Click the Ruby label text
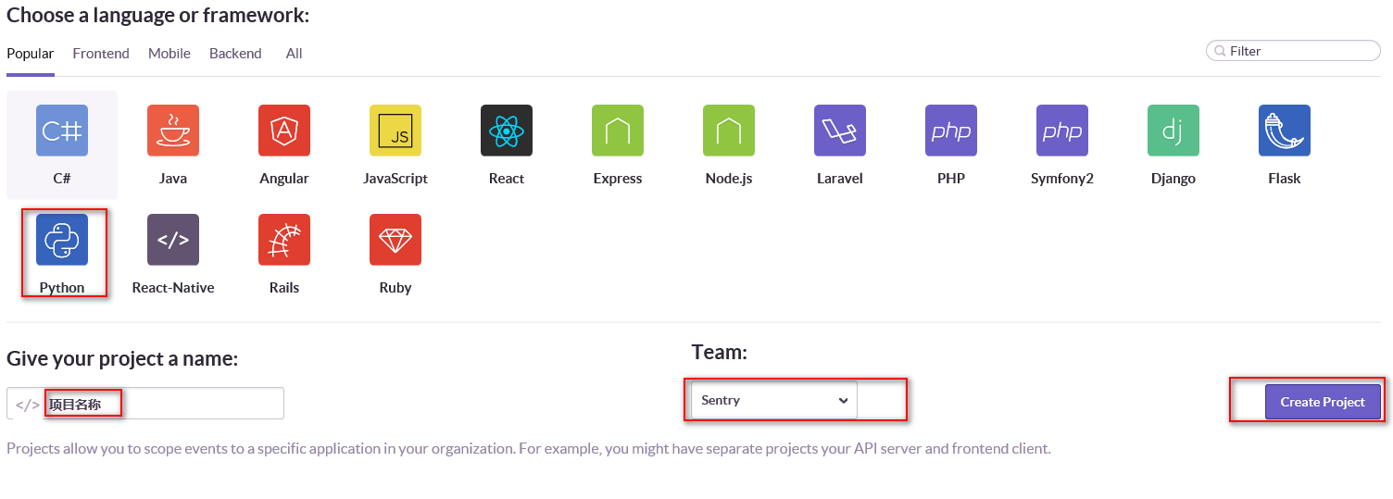Viewport: 1393px width, 499px height. [x=395, y=288]
